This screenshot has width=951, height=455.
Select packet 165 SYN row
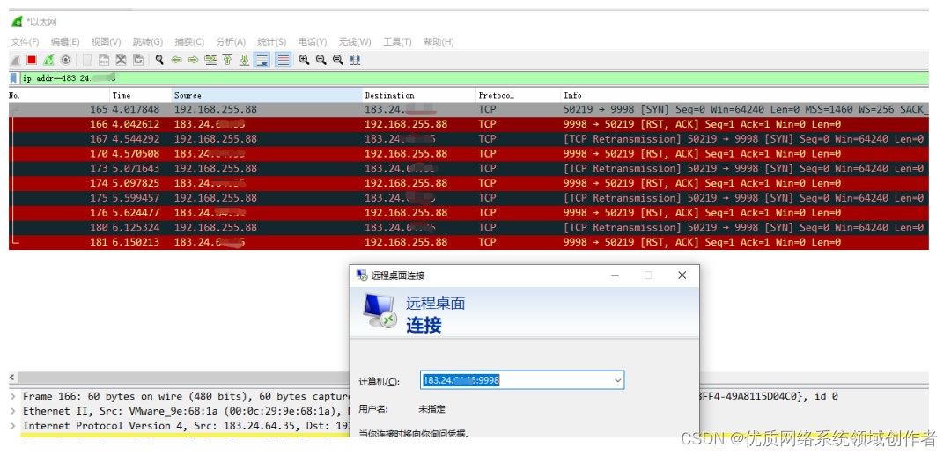tap(468, 110)
